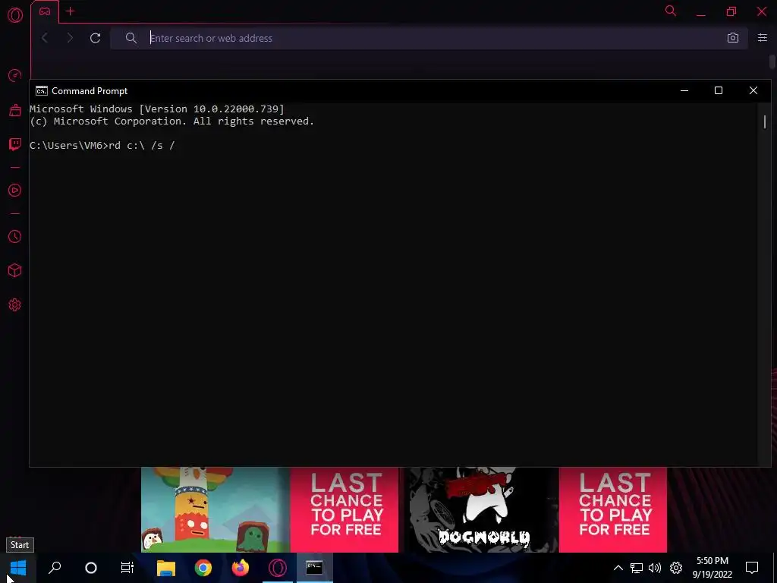Minimize the Command Prompt window

point(684,91)
